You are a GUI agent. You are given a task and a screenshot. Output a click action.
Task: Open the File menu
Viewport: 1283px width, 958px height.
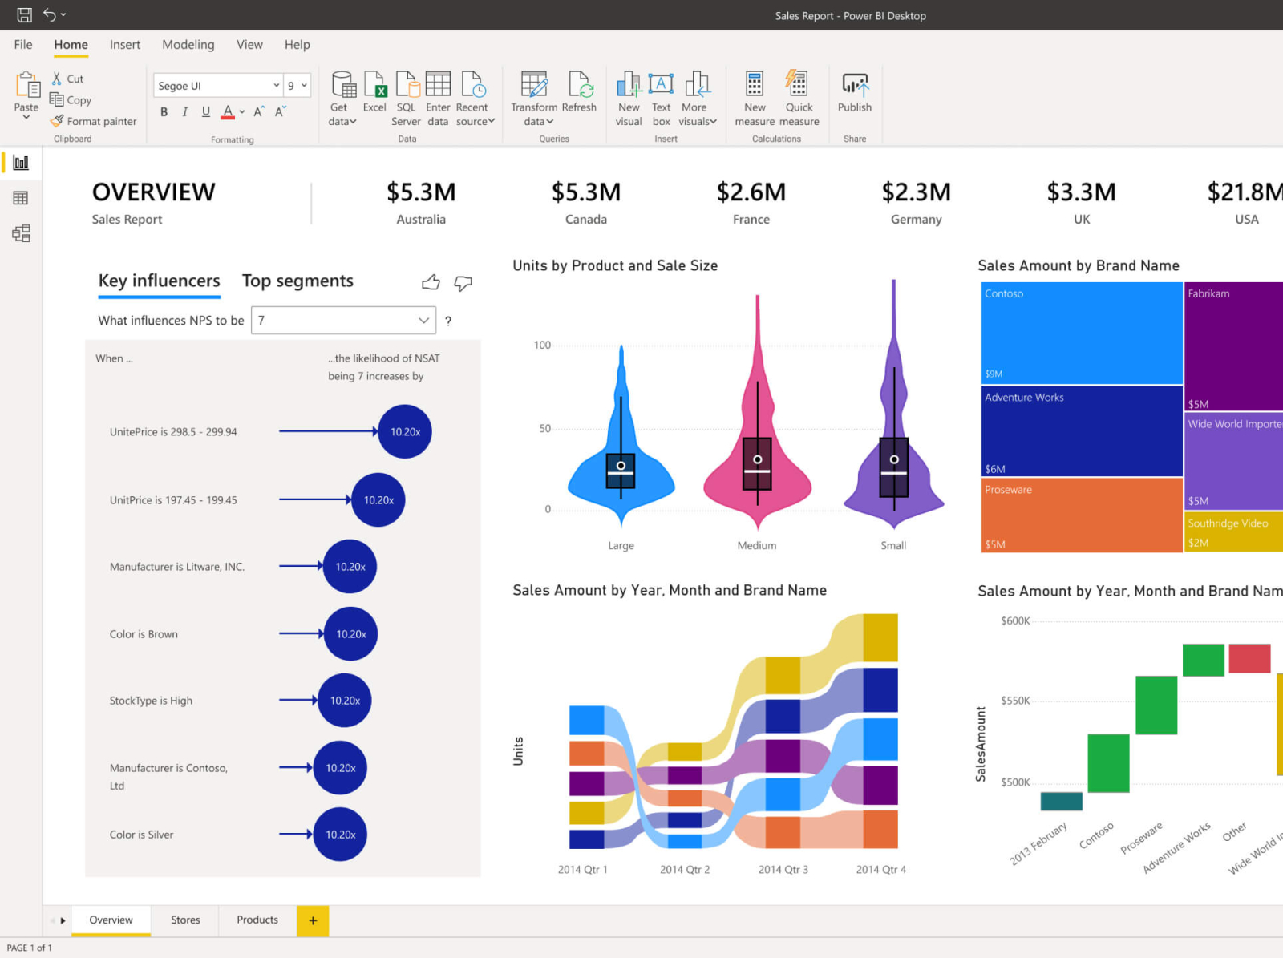coord(23,45)
